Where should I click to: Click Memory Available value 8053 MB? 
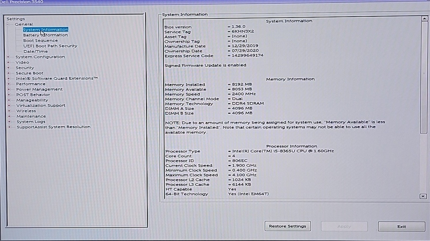pyautogui.click(x=242, y=89)
